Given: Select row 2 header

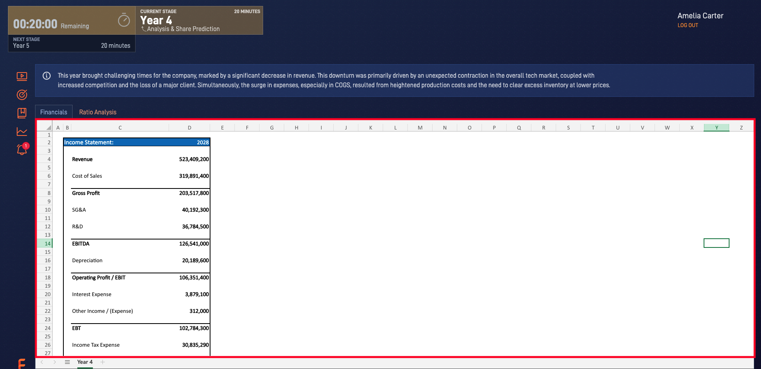Looking at the screenshot, I should pyautogui.click(x=45, y=142).
